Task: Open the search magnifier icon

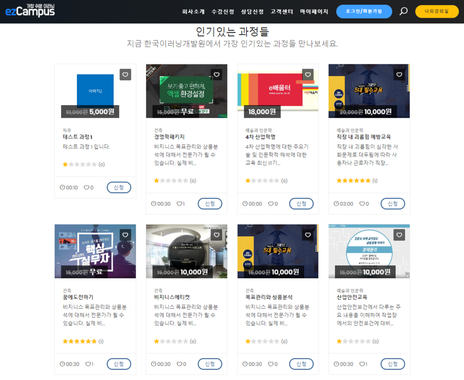Action: tap(403, 11)
